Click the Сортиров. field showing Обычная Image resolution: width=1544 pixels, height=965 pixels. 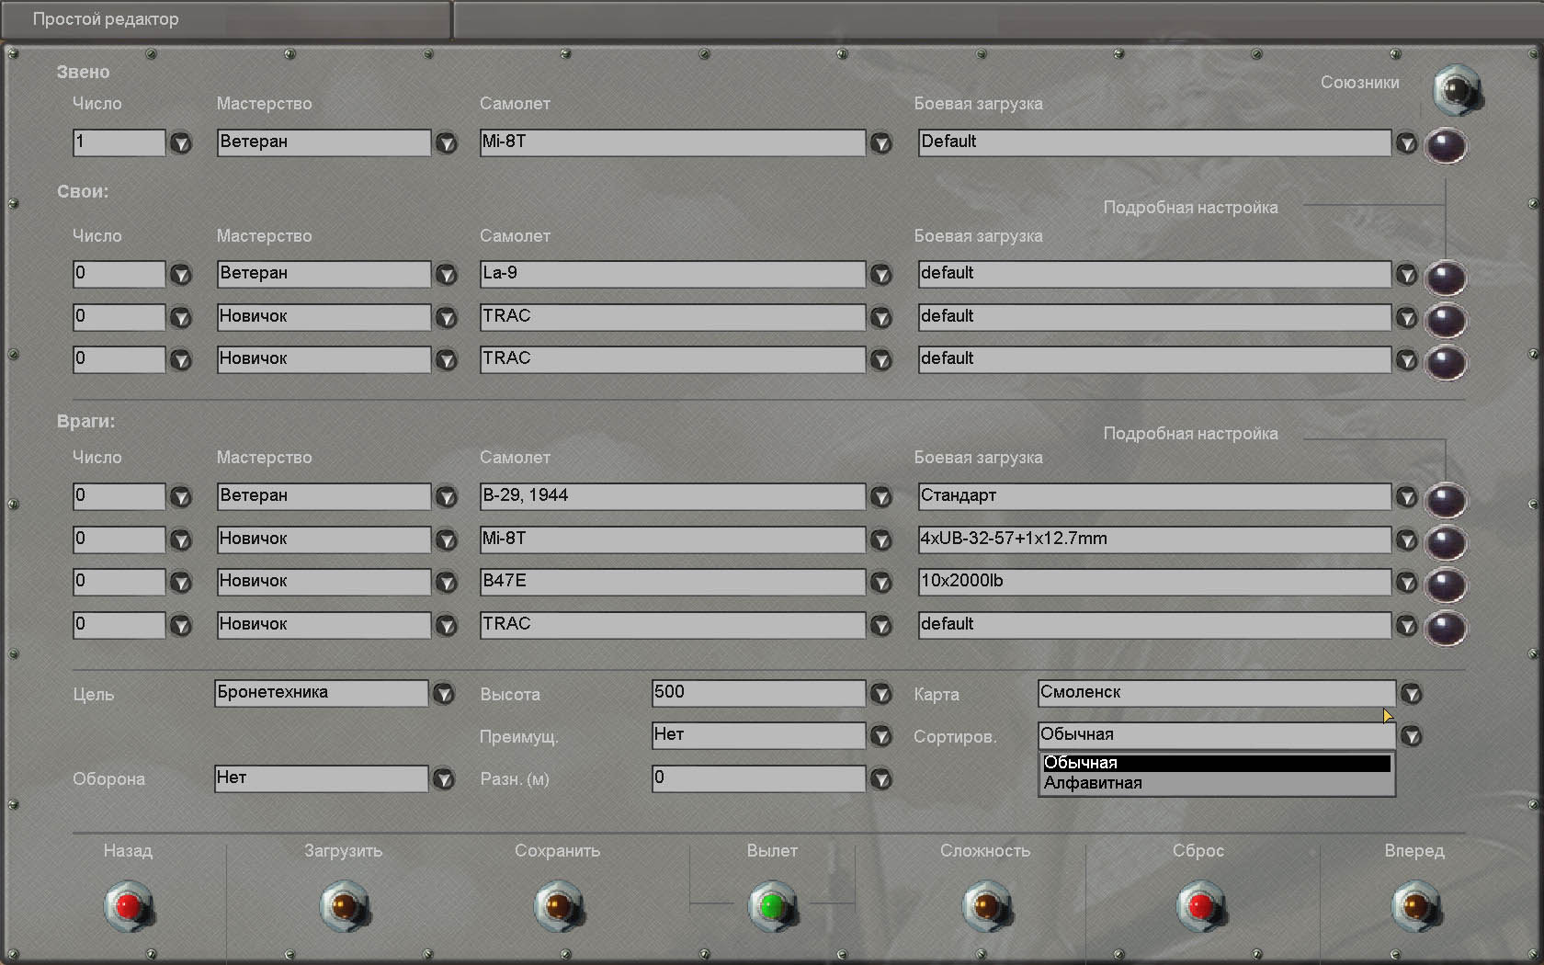[x=1217, y=735]
